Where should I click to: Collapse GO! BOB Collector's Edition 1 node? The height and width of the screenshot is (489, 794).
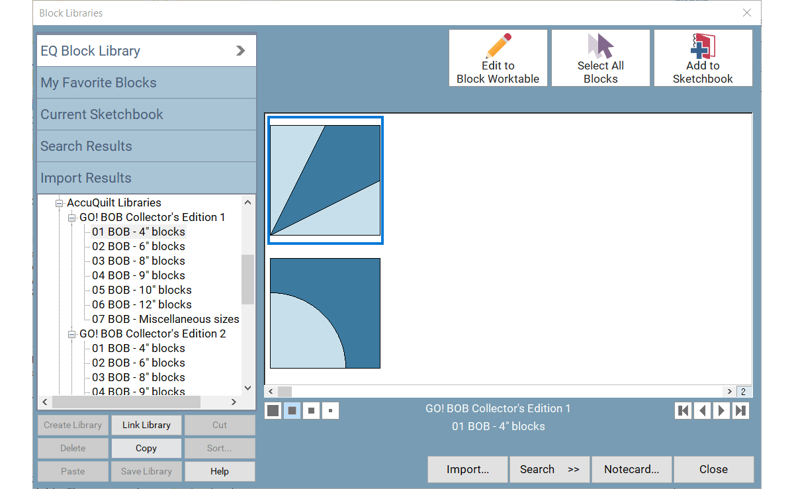point(72,218)
